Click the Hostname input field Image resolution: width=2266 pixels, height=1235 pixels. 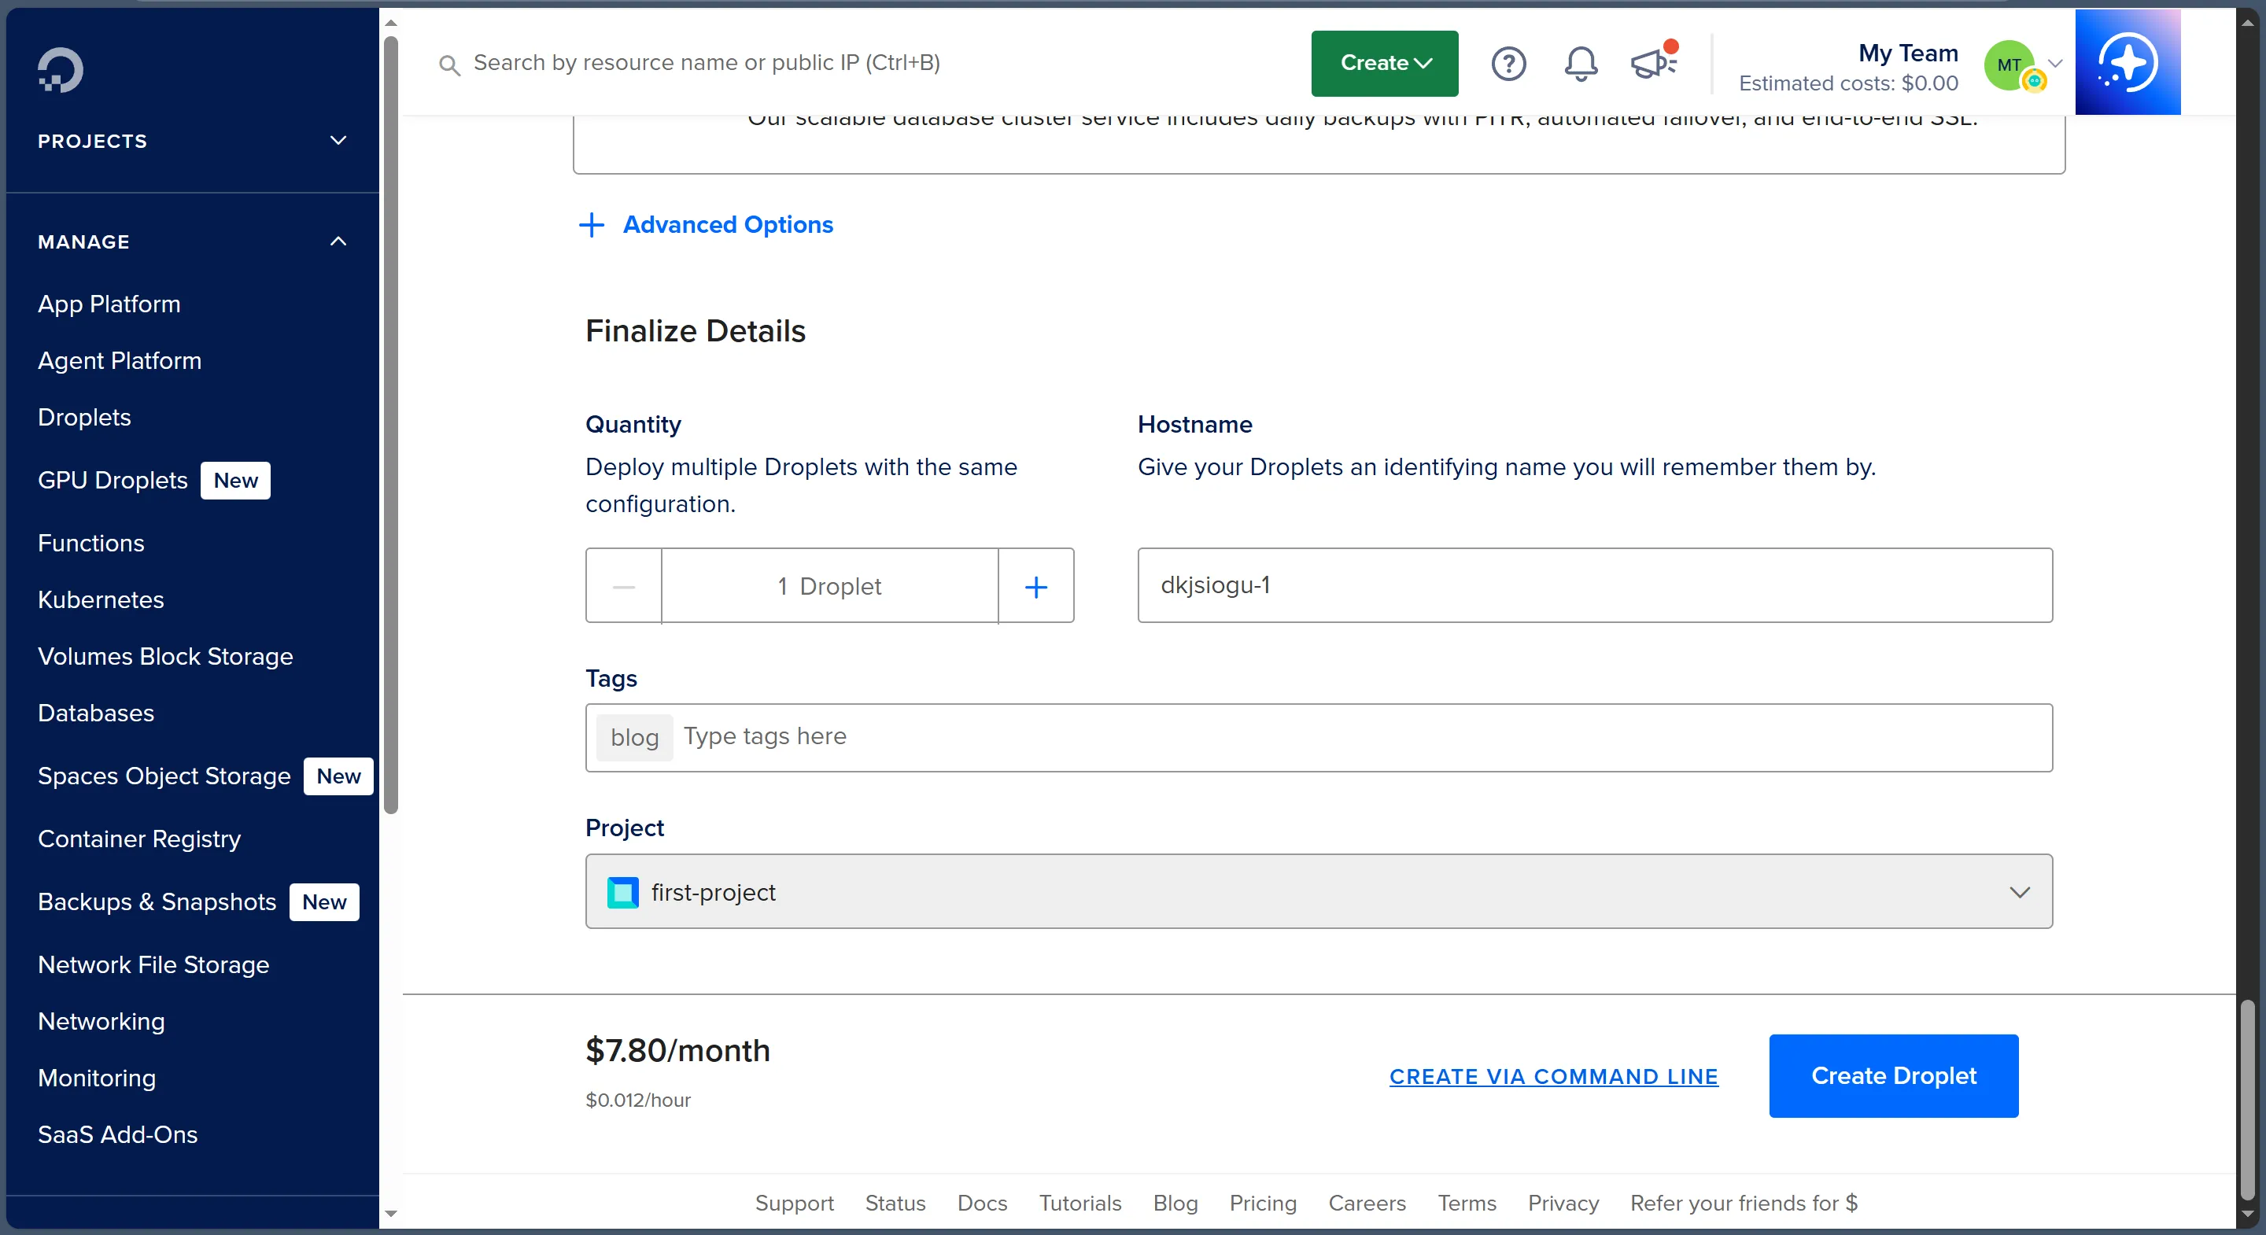(x=1595, y=586)
